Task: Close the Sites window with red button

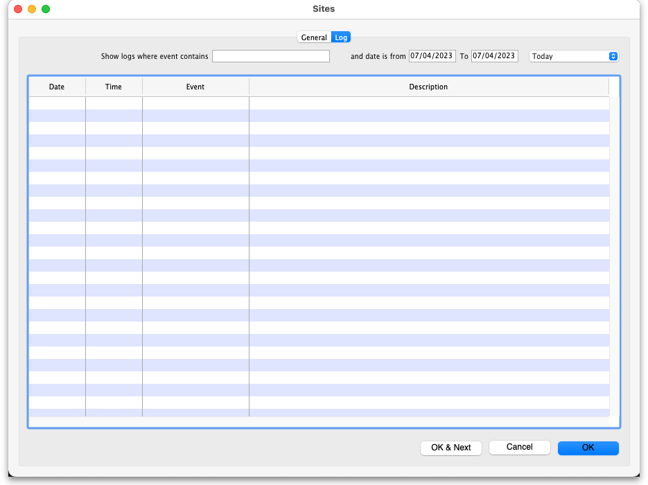Action: coord(18,9)
